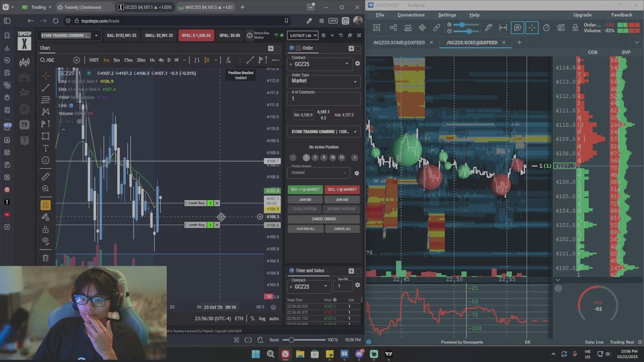Toggle the Bookmap speech bubble notes button
The width and height of the screenshot is (644, 362).
517,28
